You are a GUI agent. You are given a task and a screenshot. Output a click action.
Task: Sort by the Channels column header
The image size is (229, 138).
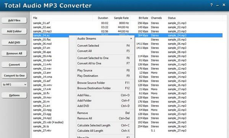coord(156,18)
